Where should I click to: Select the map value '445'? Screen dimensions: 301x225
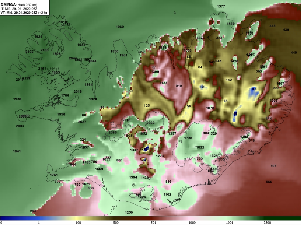272,26
